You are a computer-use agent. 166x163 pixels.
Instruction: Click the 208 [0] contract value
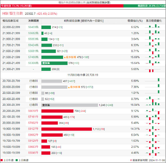tap(56, 69)
